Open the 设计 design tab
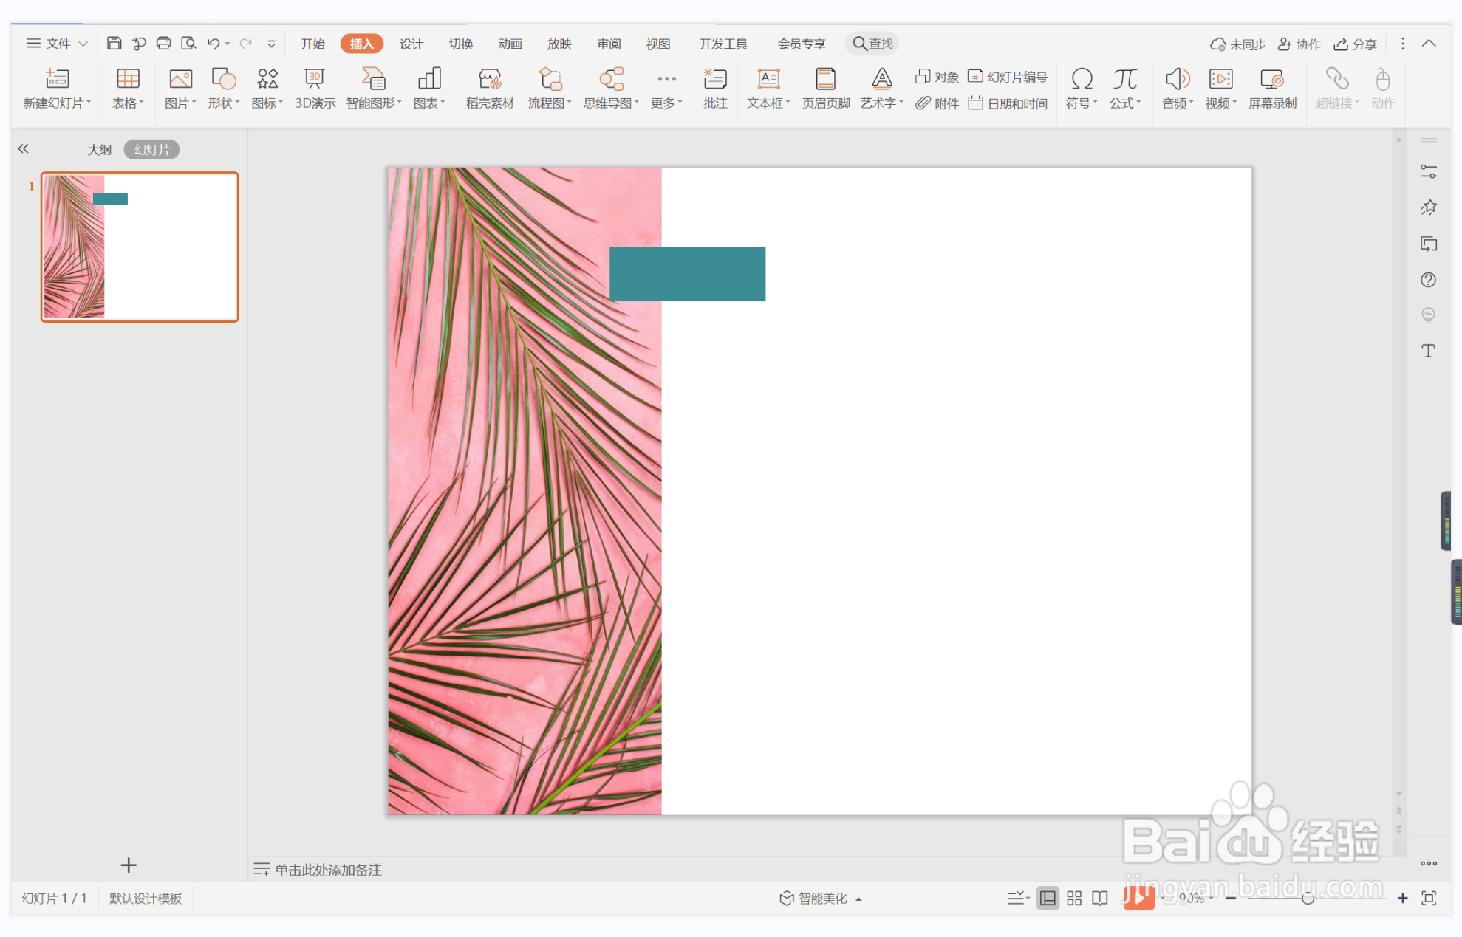The image size is (1462, 937). pyautogui.click(x=411, y=44)
